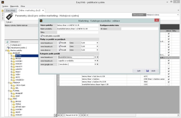Jump to the last record in the navigator
181x118 pixels.
(x=84, y=115)
